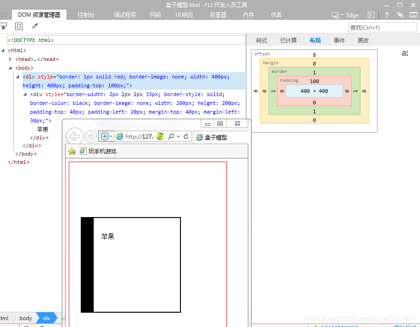Collapse the outer red-border div node

click(18, 77)
